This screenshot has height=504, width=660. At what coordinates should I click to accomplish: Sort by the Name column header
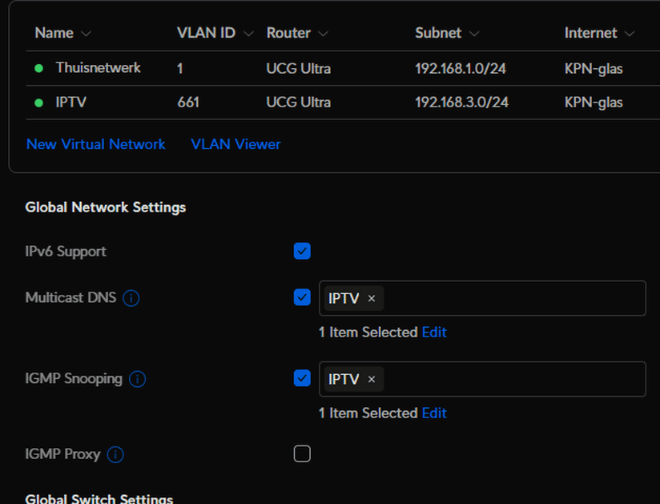pyautogui.click(x=54, y=33)
